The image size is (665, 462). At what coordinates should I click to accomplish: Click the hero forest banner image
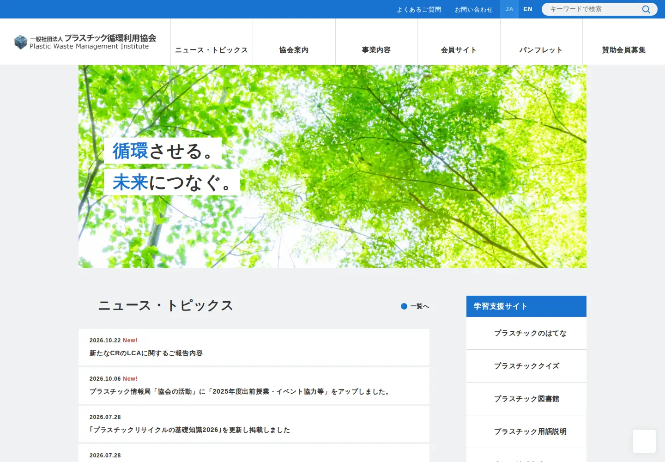click(332, 166)
